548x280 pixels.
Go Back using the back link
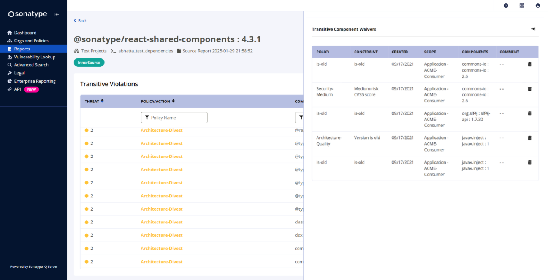[80, 20]
